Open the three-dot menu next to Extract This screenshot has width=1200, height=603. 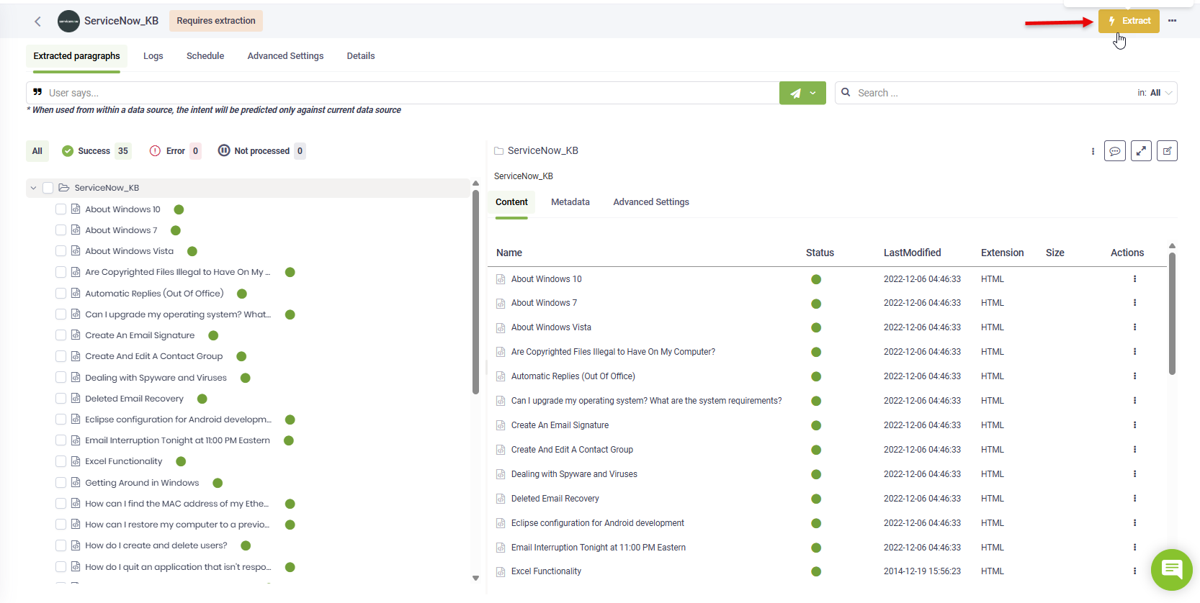(1172, 21)
